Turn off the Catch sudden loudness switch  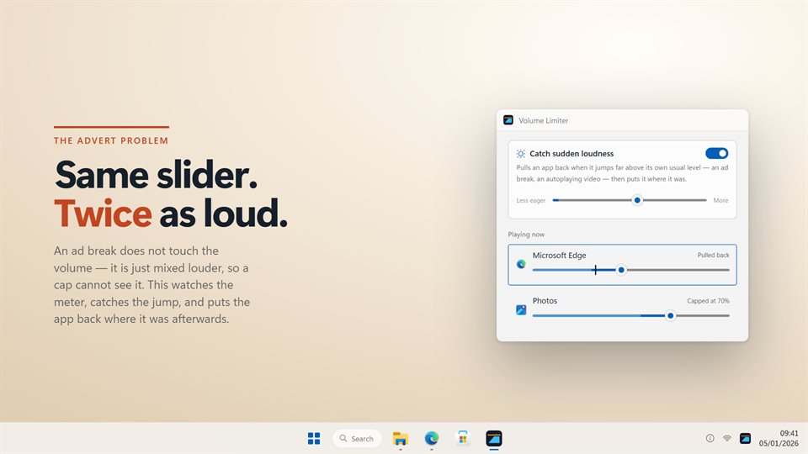click(716, 153)
